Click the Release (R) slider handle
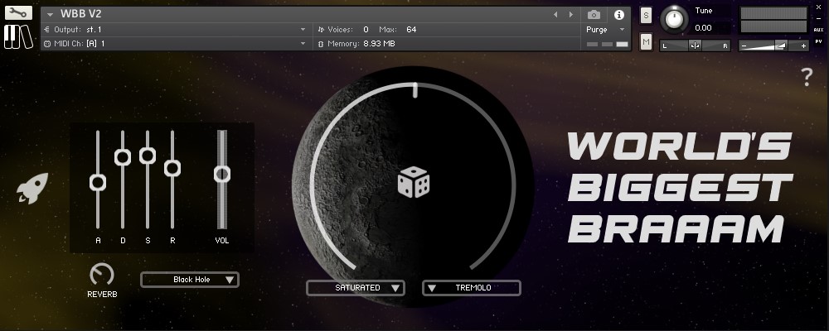Screen dimensions: 829x331 172,169
